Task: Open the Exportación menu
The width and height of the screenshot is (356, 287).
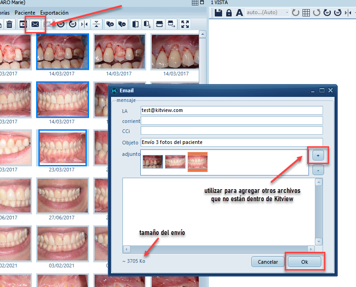Action: (54, 13)
